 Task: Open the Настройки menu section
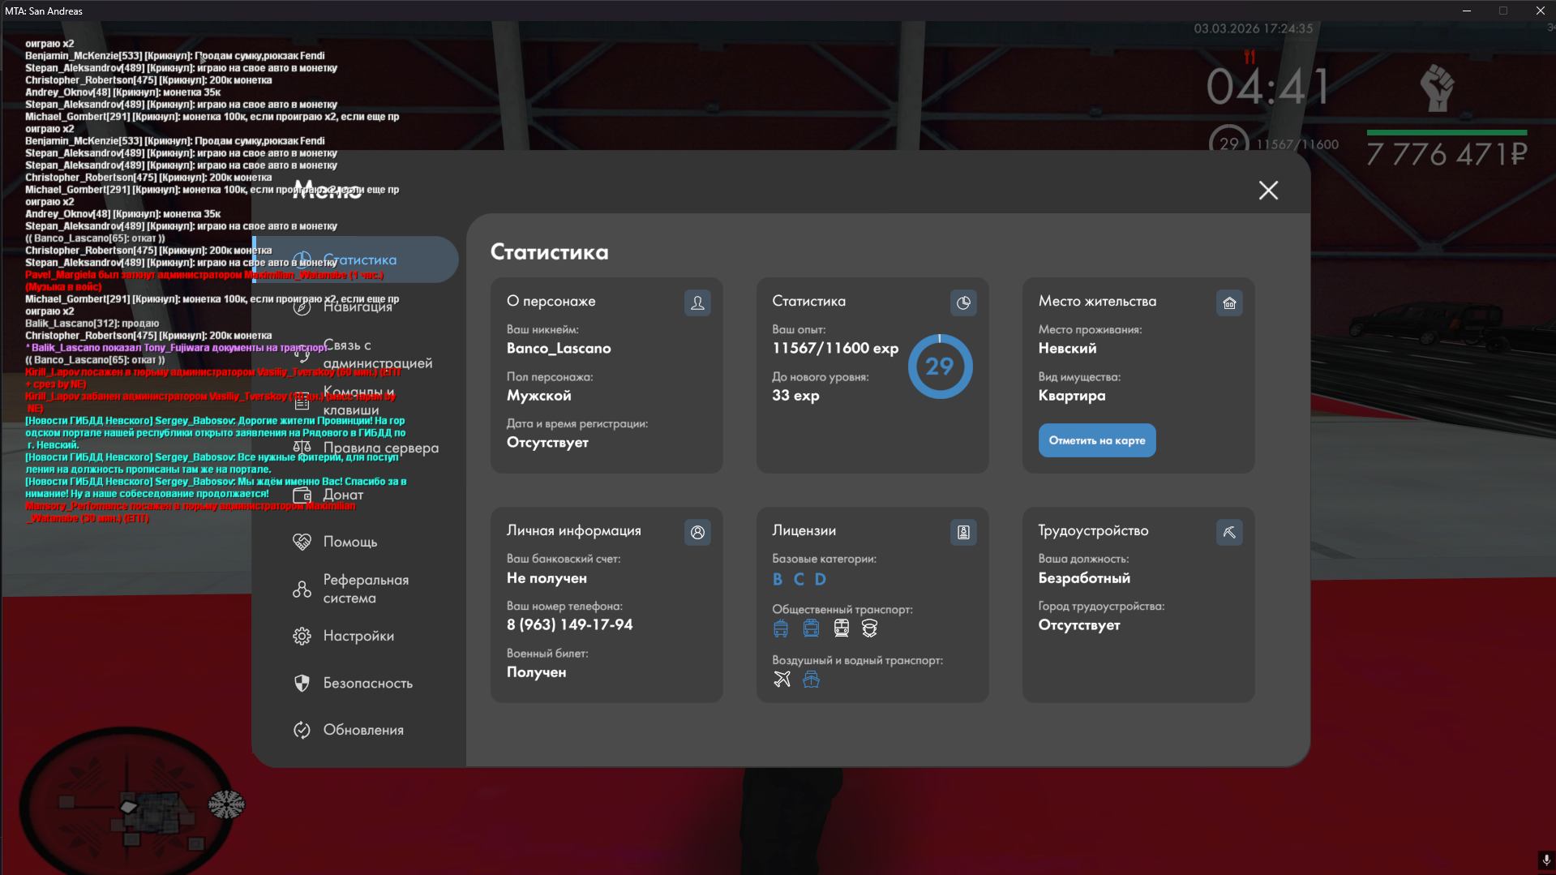pyautogui.click(x=358, y=636)
